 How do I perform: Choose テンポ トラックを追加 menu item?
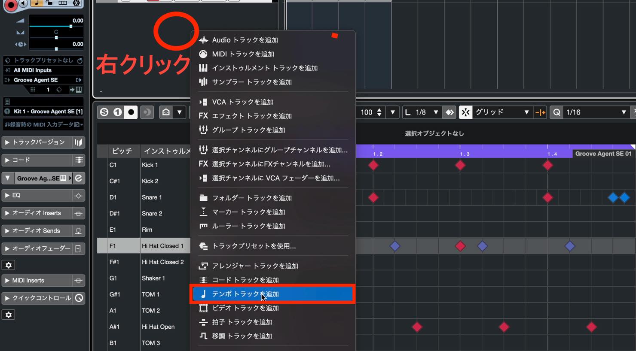tap(273, 294)
